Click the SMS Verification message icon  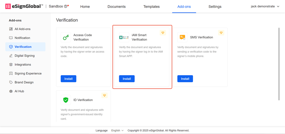click(x=182, y=37)
